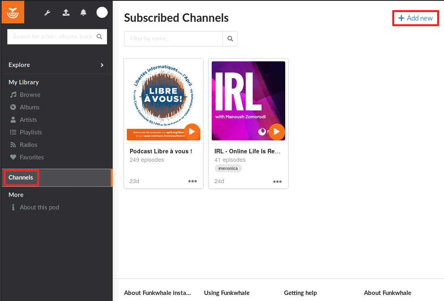444x301 pixels.
Task: Open the wrench administration icon
Action: coord(47,13)
